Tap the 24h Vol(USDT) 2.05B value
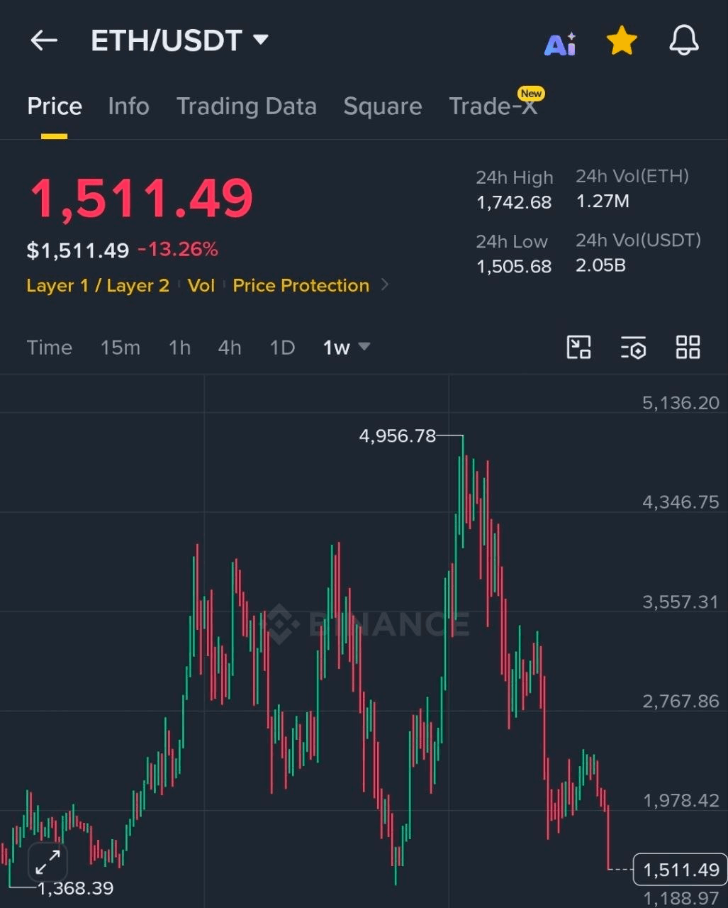Screen dimensions: 728x908 600,265
